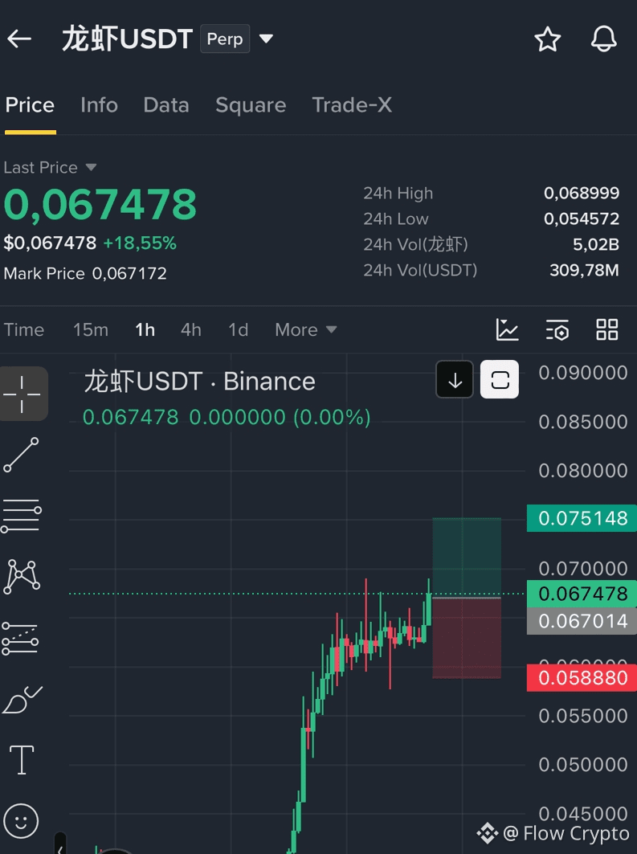This screenshot has height=854, width=637.
Task: Open the emoji sticker tool
Action: [x=21, y=821]
